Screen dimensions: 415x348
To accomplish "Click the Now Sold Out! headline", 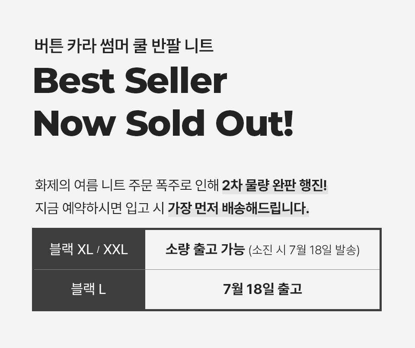I will (163, 123).
